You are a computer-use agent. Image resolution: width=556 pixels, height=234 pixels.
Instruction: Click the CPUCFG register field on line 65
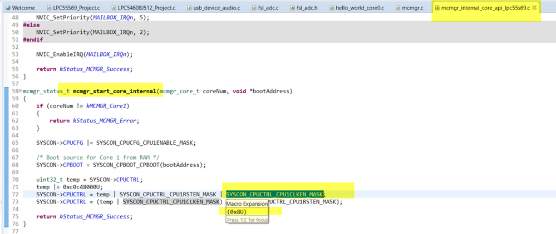pos(73,143)
